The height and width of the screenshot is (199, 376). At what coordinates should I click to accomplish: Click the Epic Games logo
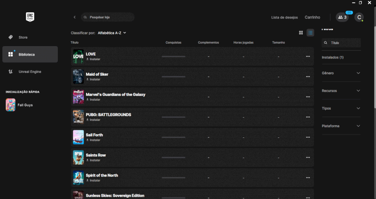pos(30,17)
